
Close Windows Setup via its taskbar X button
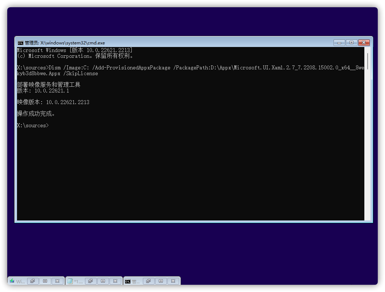[x=58, y=281]
